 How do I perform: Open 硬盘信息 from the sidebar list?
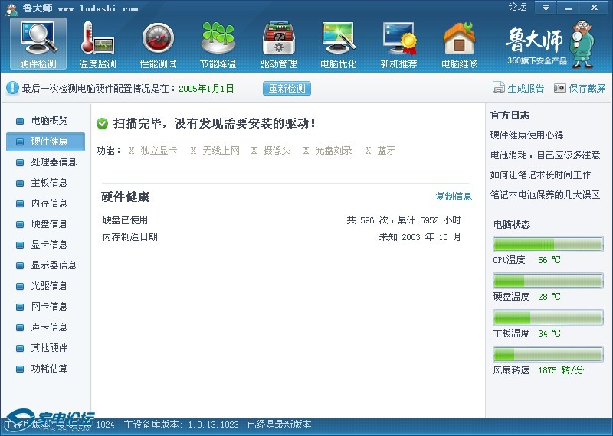pos(49,224)
